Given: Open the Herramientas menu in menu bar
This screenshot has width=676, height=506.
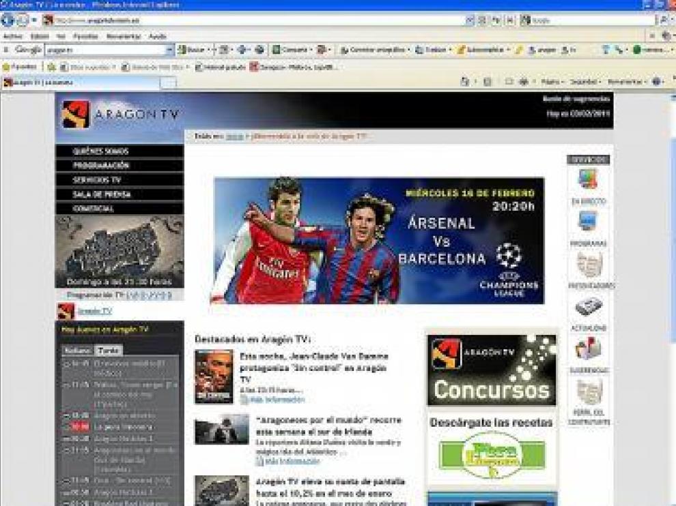Looking at the screenshot, I should click(124, 37).
